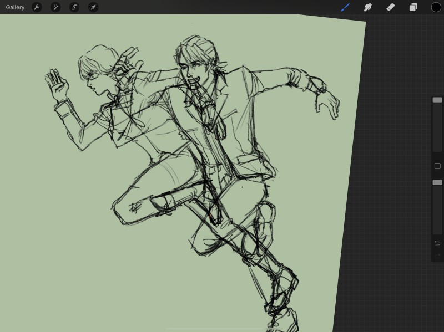The image size is (444, 332).
Task: Return to the Gallery
Action: [15, 7]
